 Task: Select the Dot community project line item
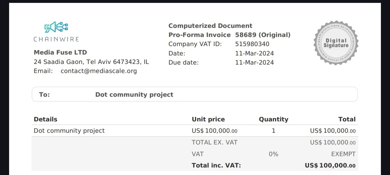[x=69, y=131]
